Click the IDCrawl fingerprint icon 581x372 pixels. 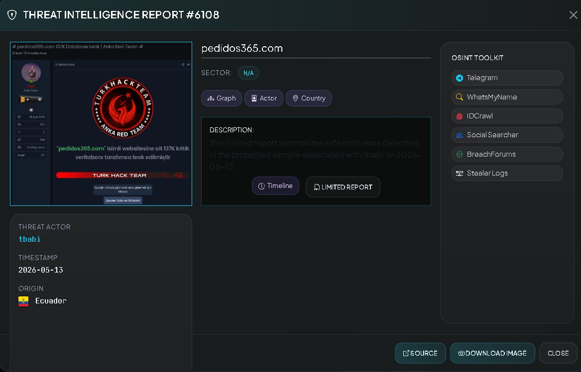(x=460, y=116)
